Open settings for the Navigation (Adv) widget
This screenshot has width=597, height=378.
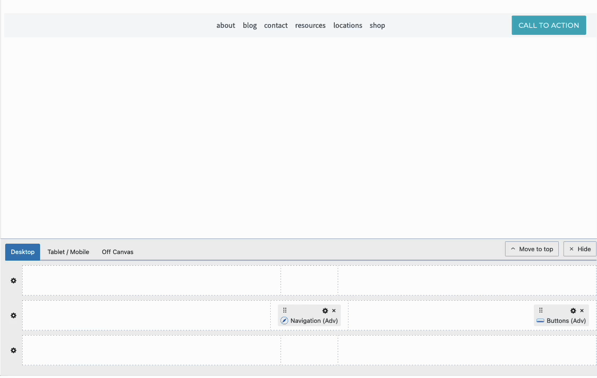pos(325,311)
